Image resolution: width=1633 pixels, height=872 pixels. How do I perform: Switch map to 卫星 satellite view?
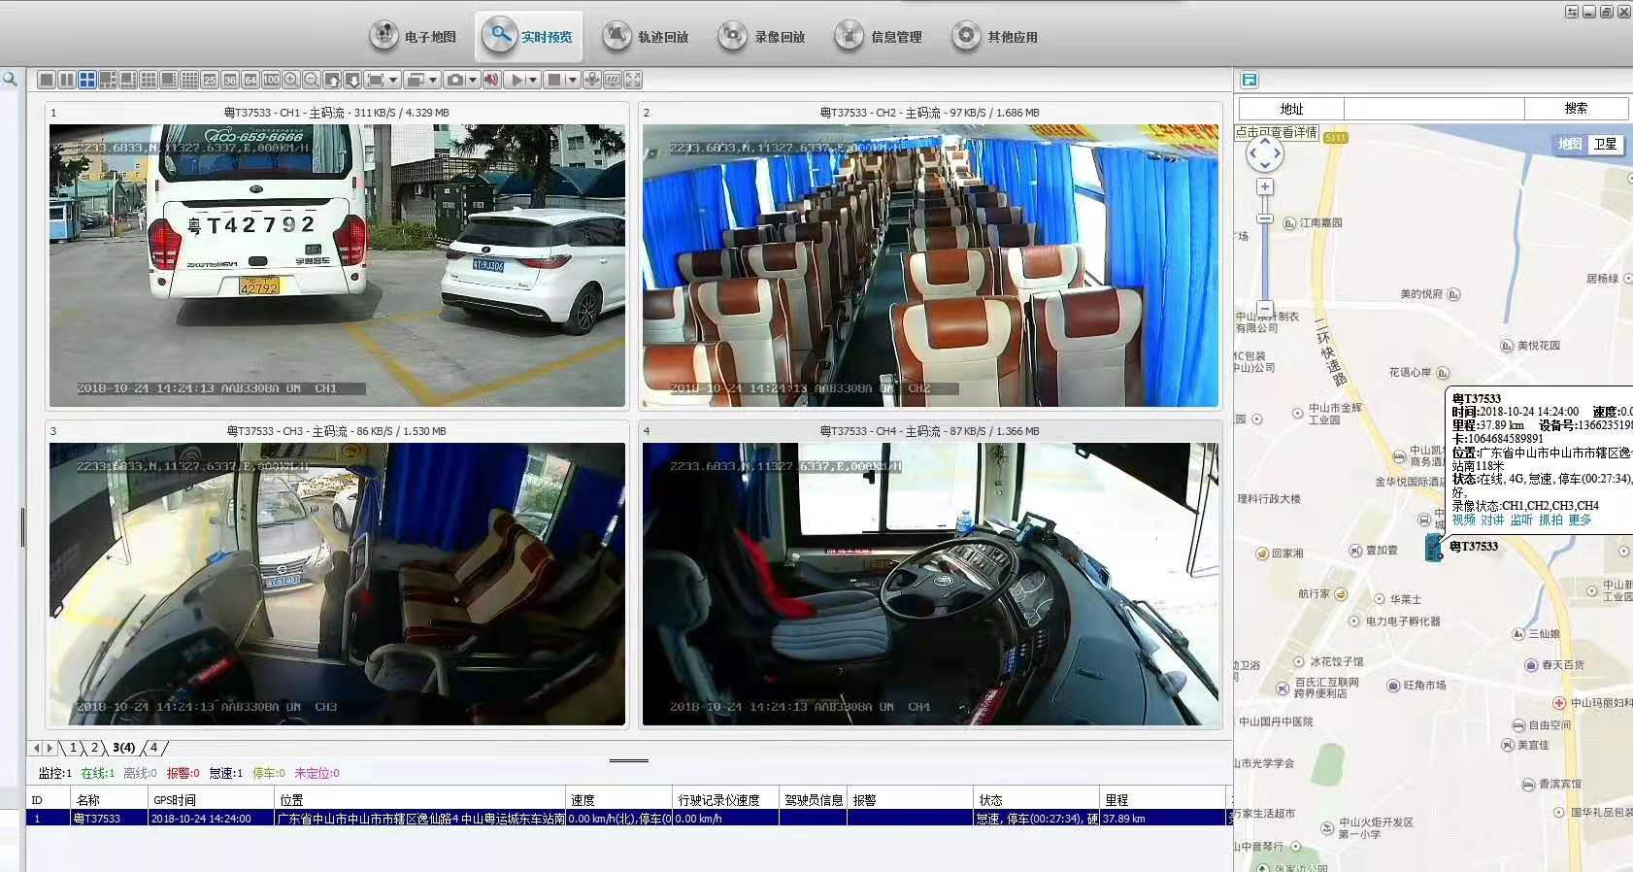[1605, 144]
